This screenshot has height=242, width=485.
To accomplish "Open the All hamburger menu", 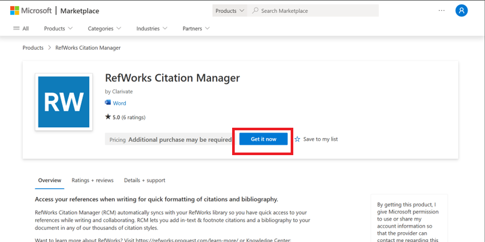I will (21, 28).
